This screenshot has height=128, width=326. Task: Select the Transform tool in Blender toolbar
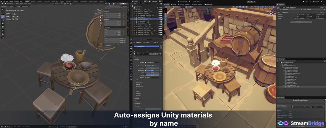(x=3, y=27)
